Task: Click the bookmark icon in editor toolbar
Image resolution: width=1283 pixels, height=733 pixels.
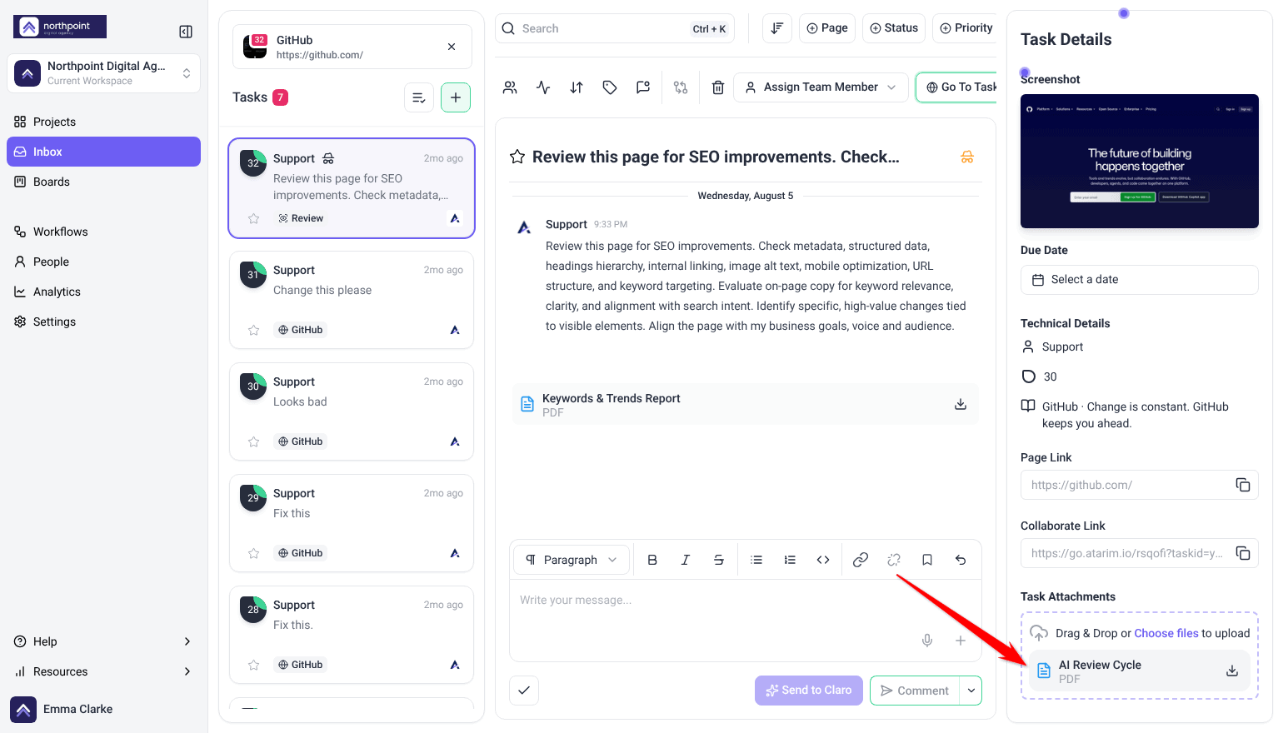Action: (927, 560)
